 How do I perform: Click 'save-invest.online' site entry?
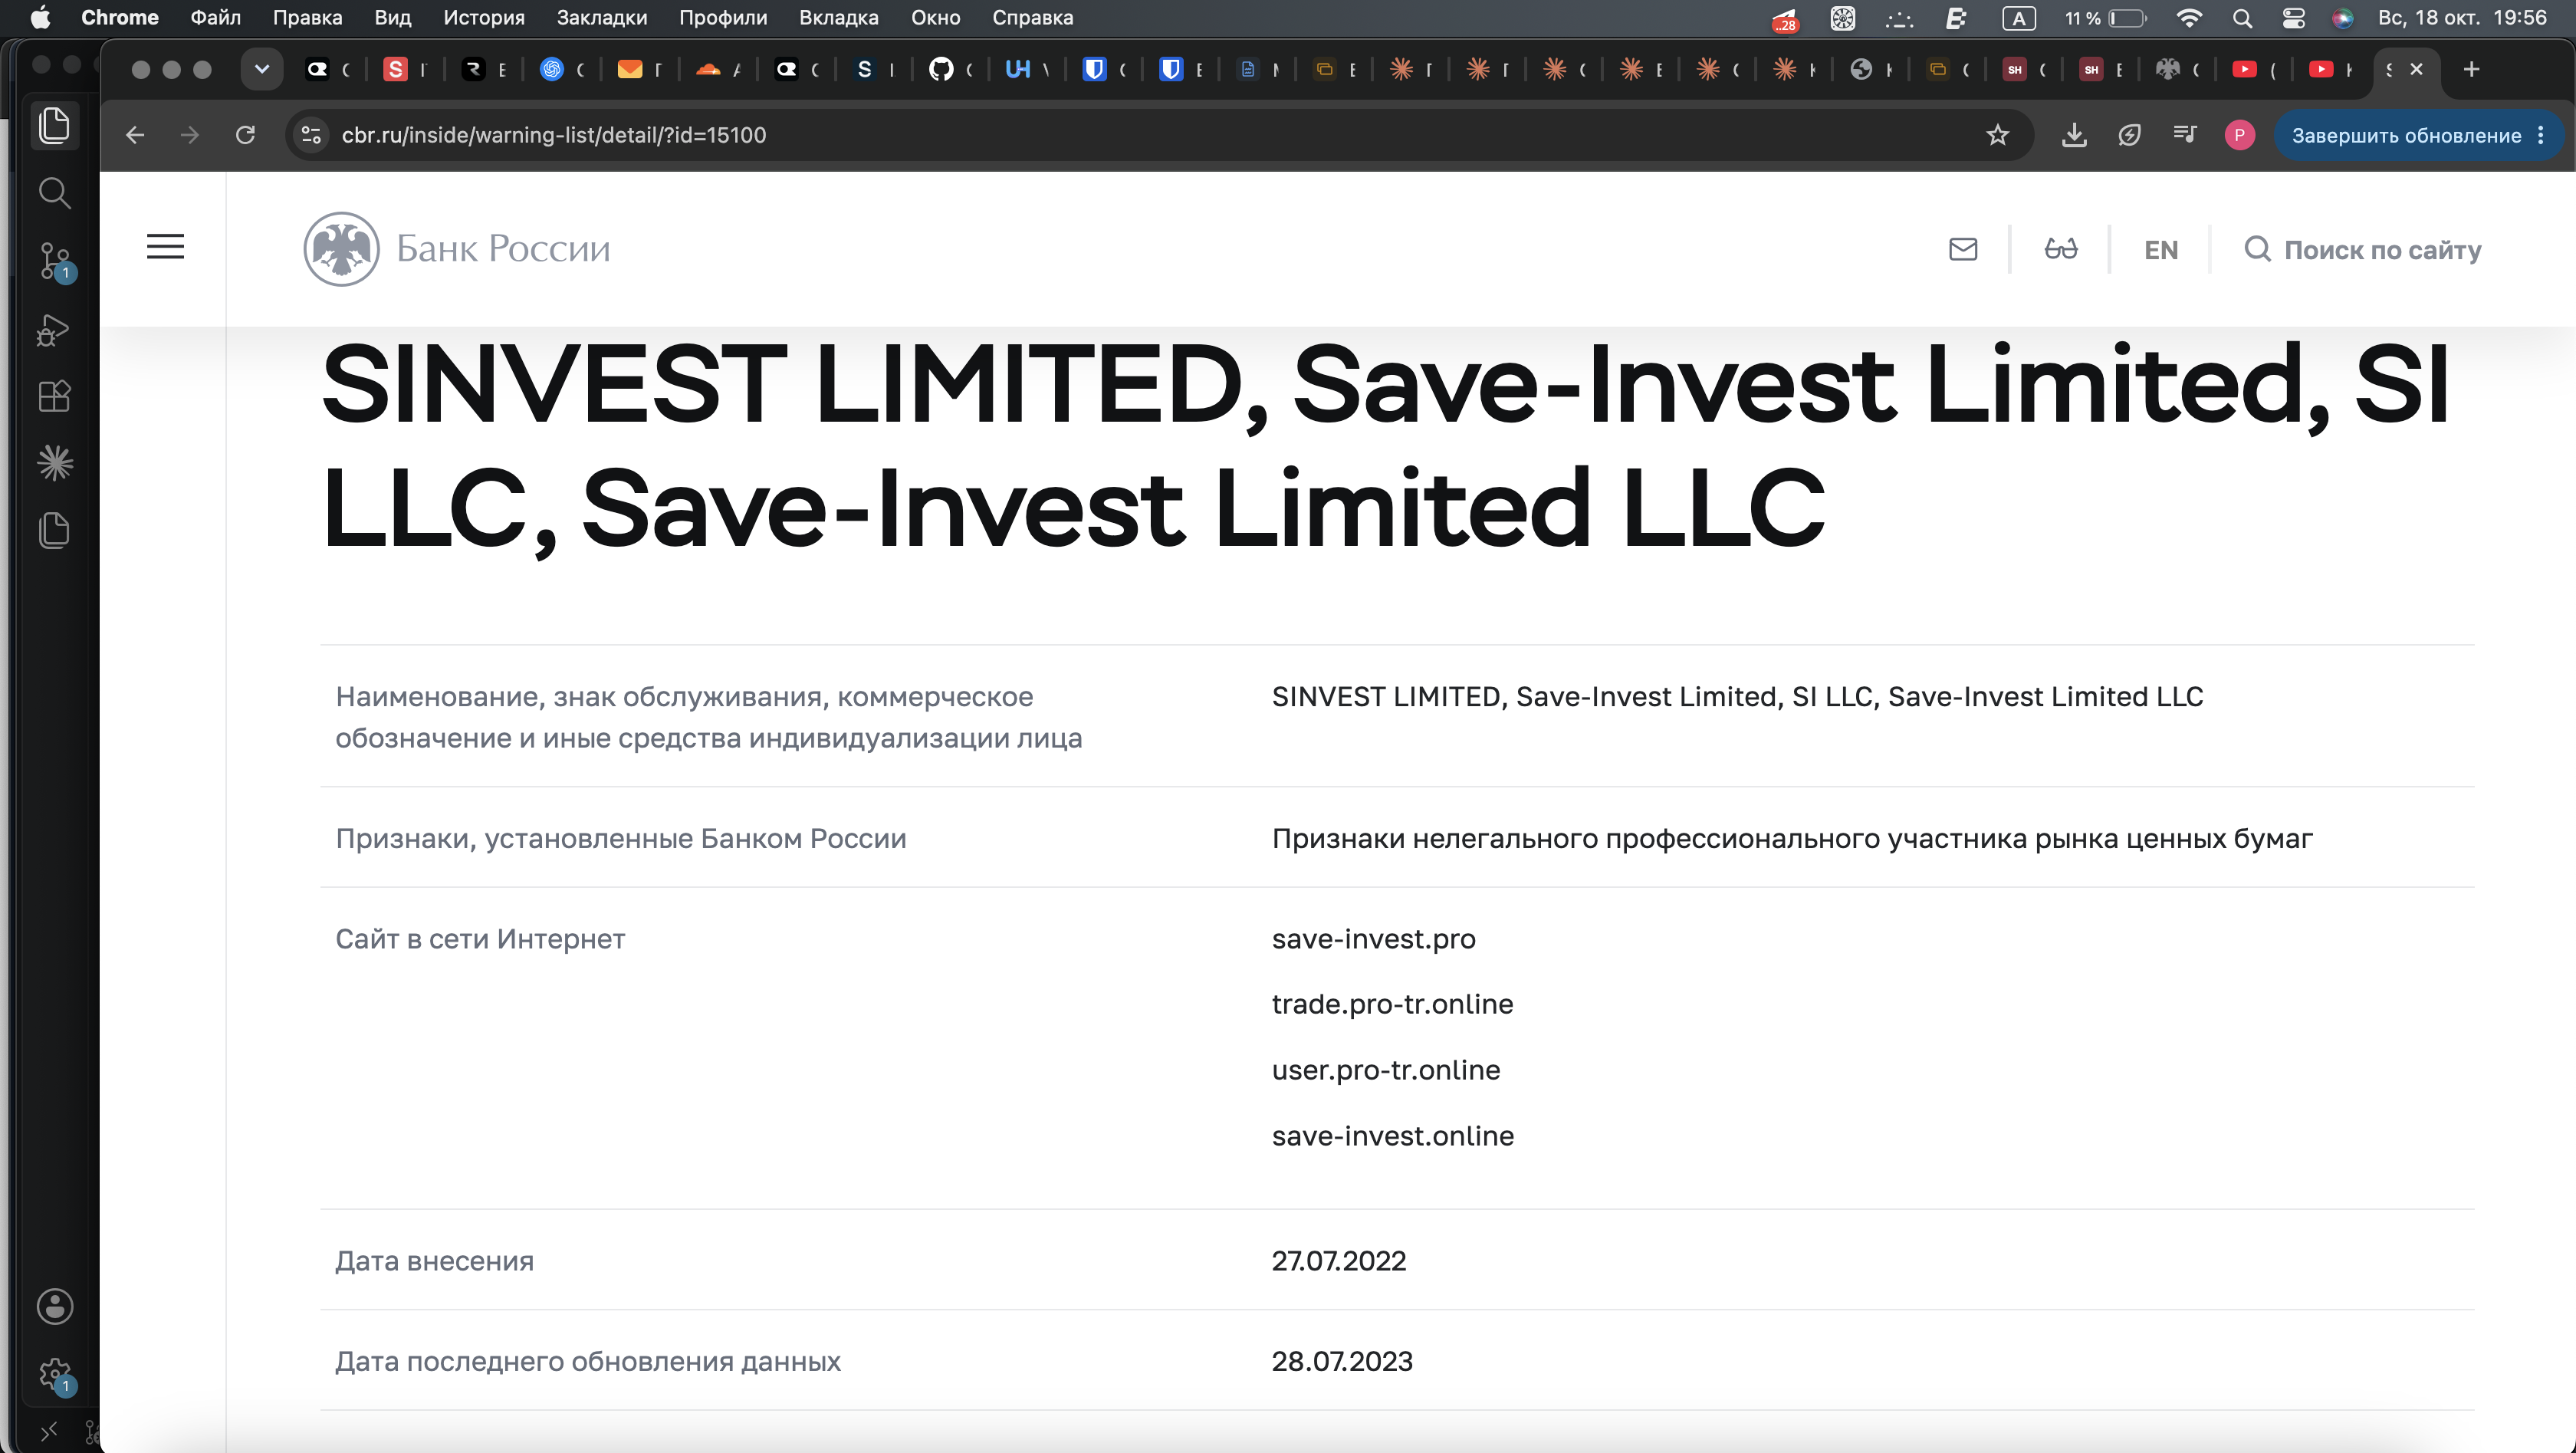coord(1392,1136)
